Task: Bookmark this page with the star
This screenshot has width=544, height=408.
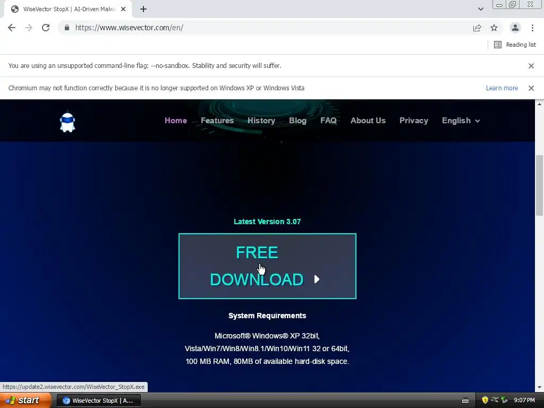Action: tap(494, 28)
